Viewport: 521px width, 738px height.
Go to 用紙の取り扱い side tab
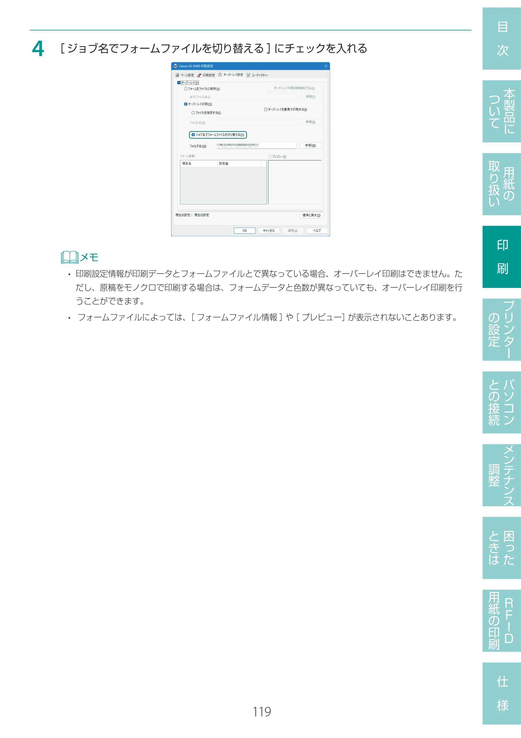pyautogui.click(x=502, y=184)
